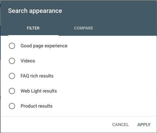157x133 pixels.
Task: Click the "Videos" option label text
Action: click(28, 61)
